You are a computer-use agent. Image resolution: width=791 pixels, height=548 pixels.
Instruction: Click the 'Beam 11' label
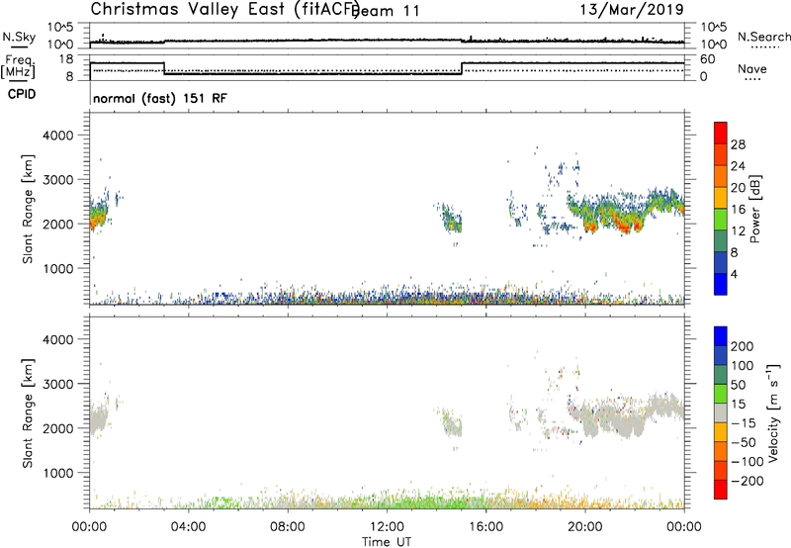(x=387, y=11)
